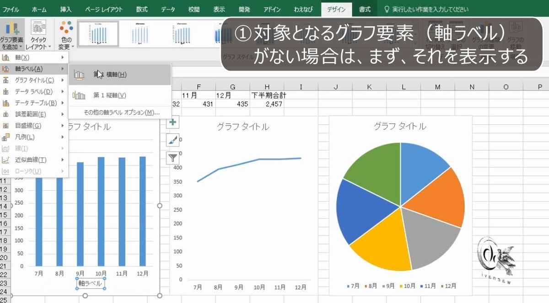Image resolution: width=549 pixels, height=303 pixels.
Task: Click the グラフタイトル menu icon
Action: [x=6, y=80]
